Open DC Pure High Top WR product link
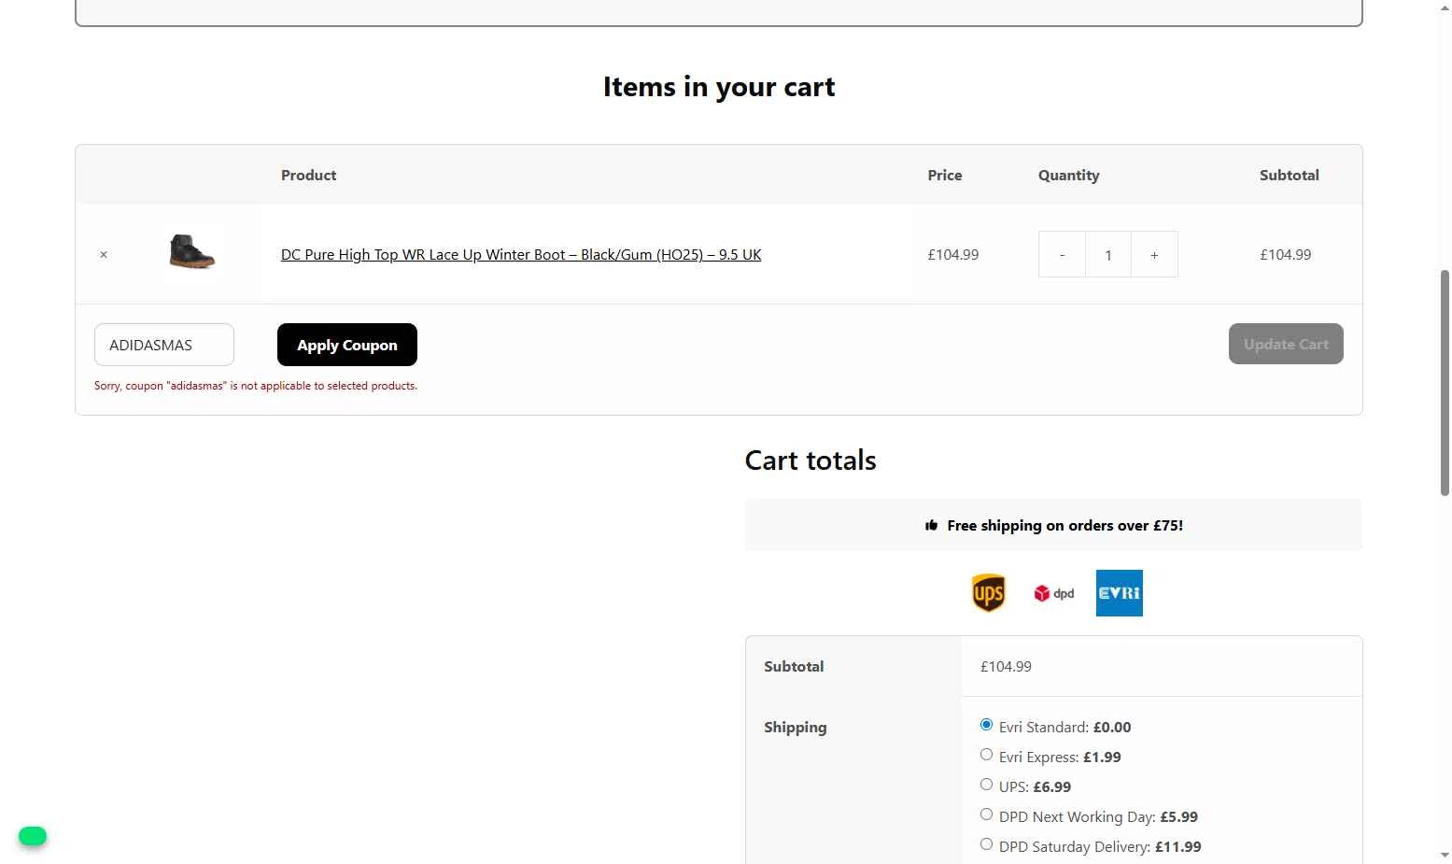The height and width of the screenshot is (864, 1452). pyautogui.click(x=521, y=254)
